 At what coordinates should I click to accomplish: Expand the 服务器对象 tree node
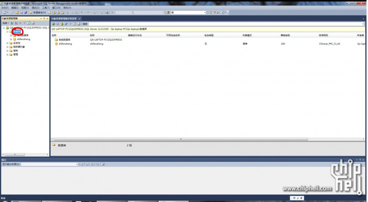click(x=7, y=47)
